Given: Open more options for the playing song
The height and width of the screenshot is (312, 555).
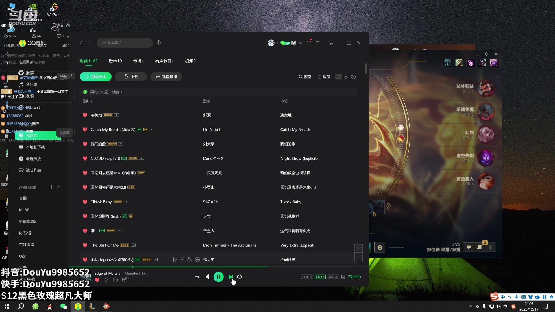Looking at the screenshot, I should (115, 280).
